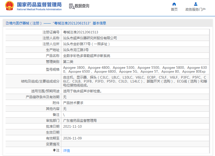Click the 首页 home icon
This screenshot has height=156, width=215.
pyautogui.click(x=174, y=4)
